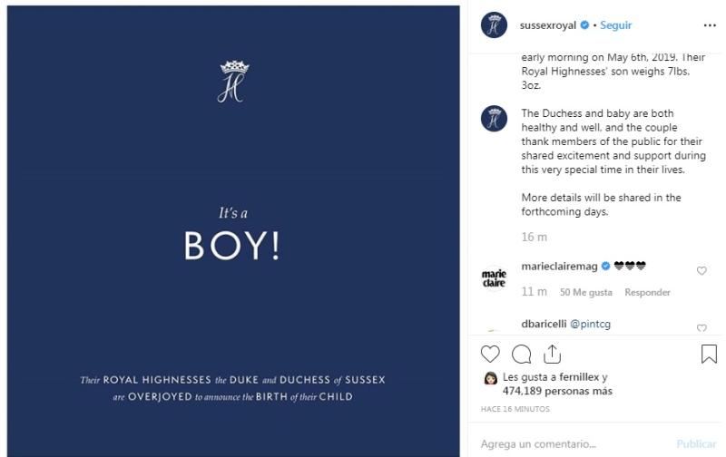Like marieclairemag's comment with its small heart
The width and height of the screenshot is (726, 457).
point(701,271)
